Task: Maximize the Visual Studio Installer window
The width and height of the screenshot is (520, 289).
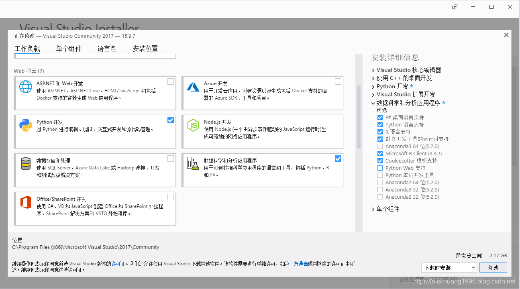Action: tap(491, 7)
